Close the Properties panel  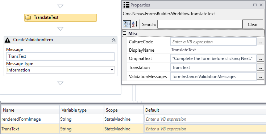click(261, 5)
